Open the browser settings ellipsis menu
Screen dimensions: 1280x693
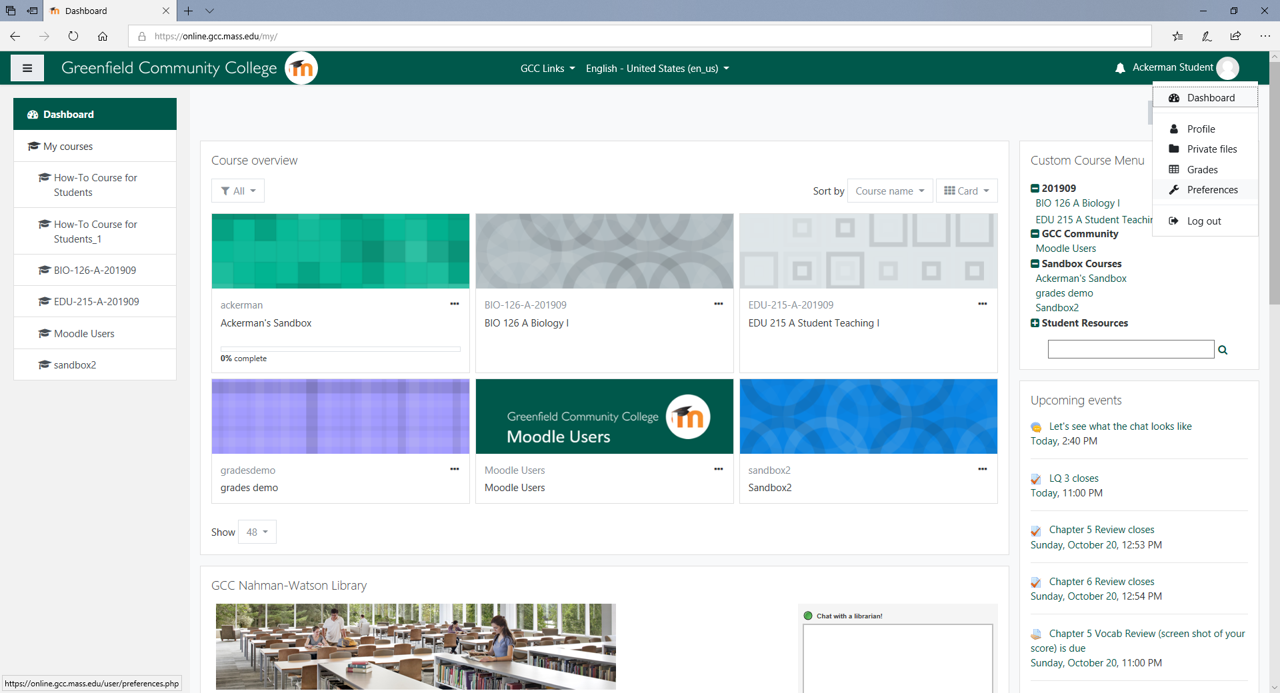click(1265, 36)
